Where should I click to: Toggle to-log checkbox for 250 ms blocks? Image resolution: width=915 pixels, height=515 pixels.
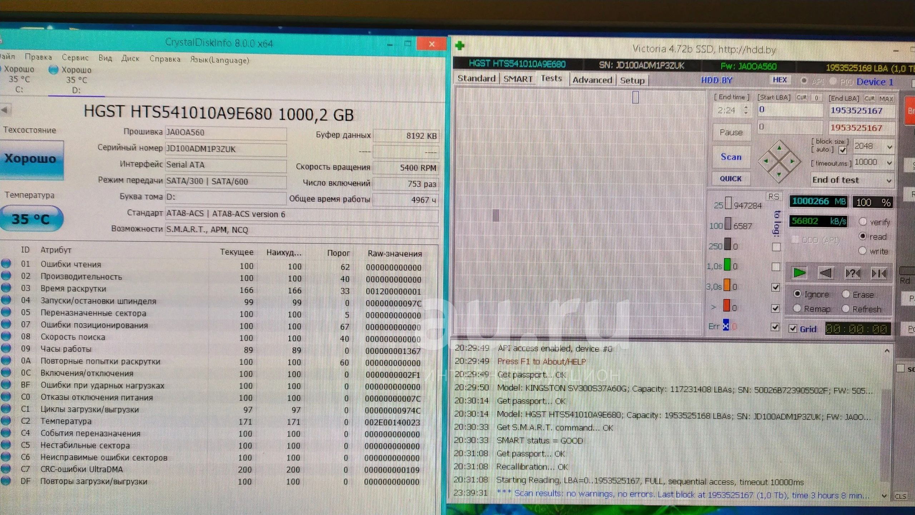[776, 247]
